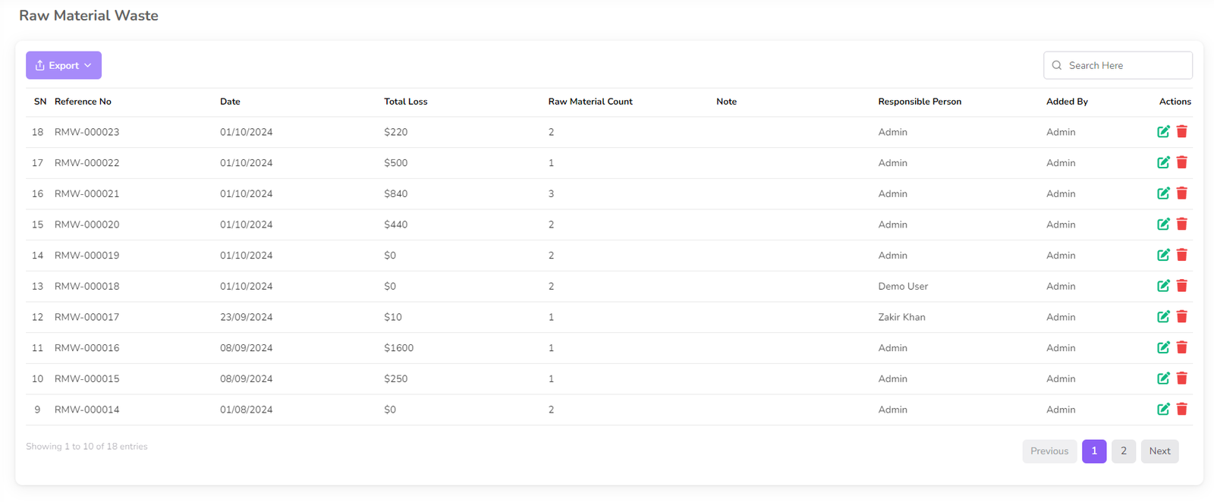Edit record RMW-000015
This screenshot has height=502, width=1214.
click(1162, 378)
